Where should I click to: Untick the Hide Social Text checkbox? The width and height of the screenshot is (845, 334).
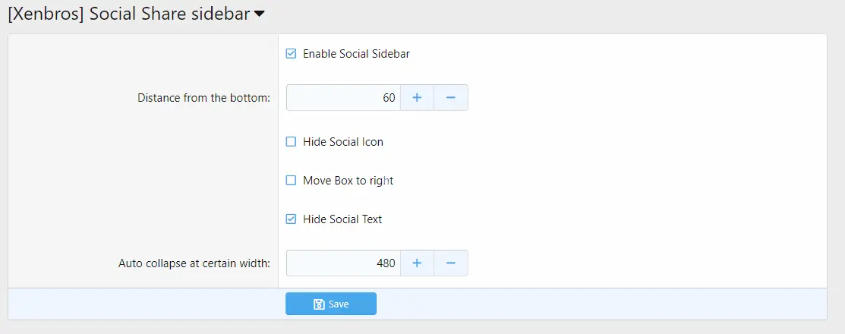[x=291, y=219]
